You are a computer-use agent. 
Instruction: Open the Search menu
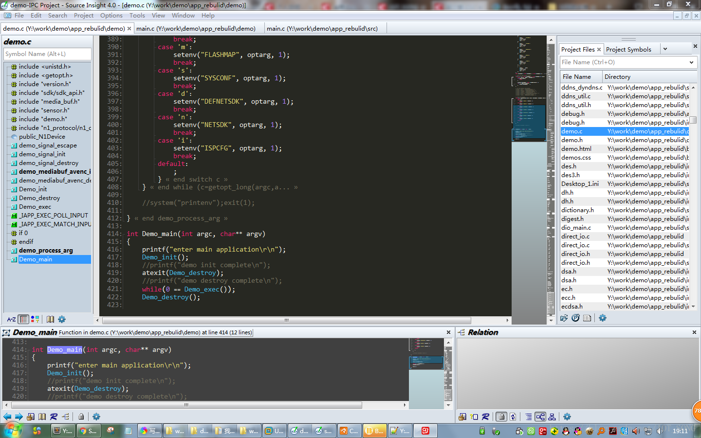[57, 16]
